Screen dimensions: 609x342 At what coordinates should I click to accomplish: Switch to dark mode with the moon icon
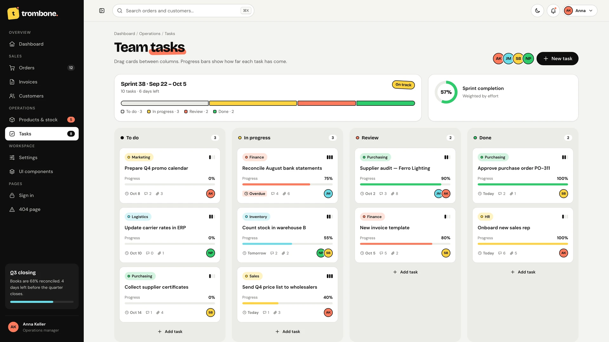537,11
